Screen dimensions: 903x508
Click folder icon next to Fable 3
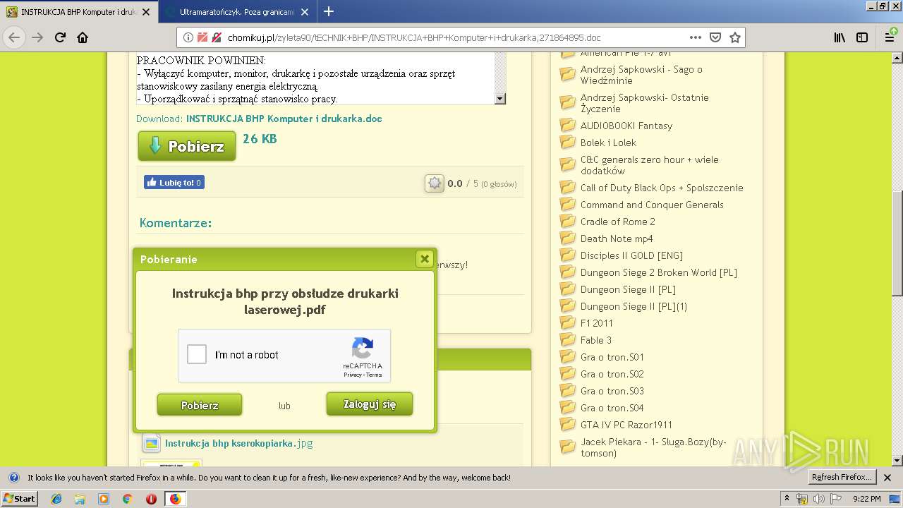(x=568, y=339)
